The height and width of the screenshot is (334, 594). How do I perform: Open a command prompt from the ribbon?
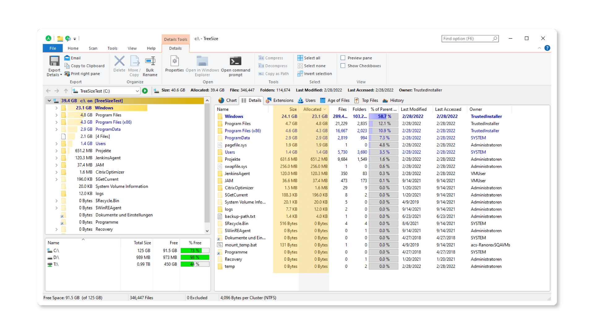(235, 66)
